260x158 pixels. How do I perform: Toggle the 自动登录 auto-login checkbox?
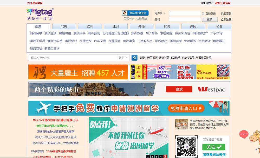[x=203, y=13]
